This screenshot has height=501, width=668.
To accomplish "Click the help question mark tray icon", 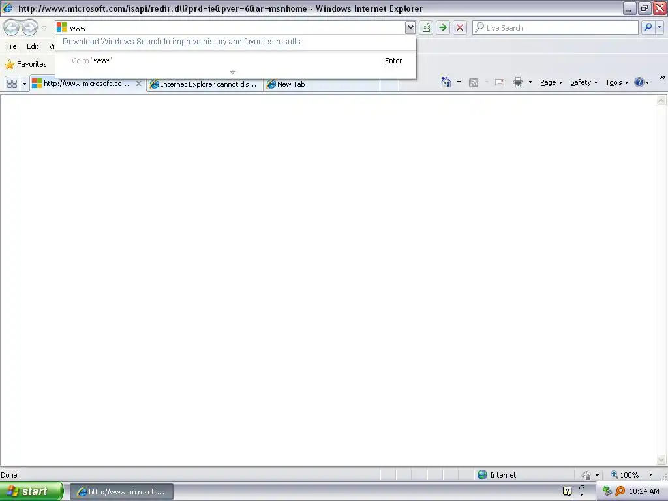I will pyautogui.click(x=567, y=492).
